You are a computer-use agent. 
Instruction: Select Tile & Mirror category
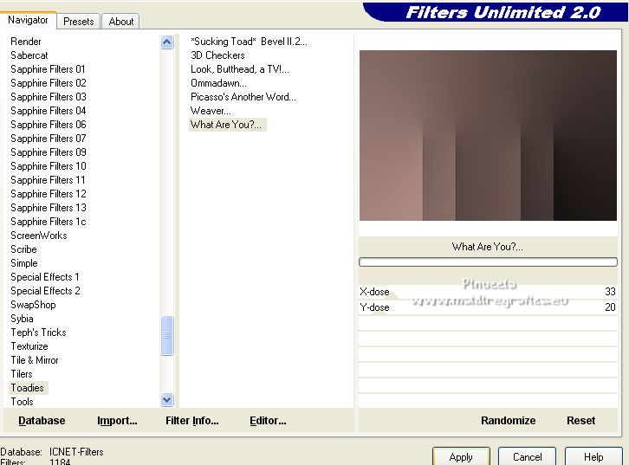35,360
